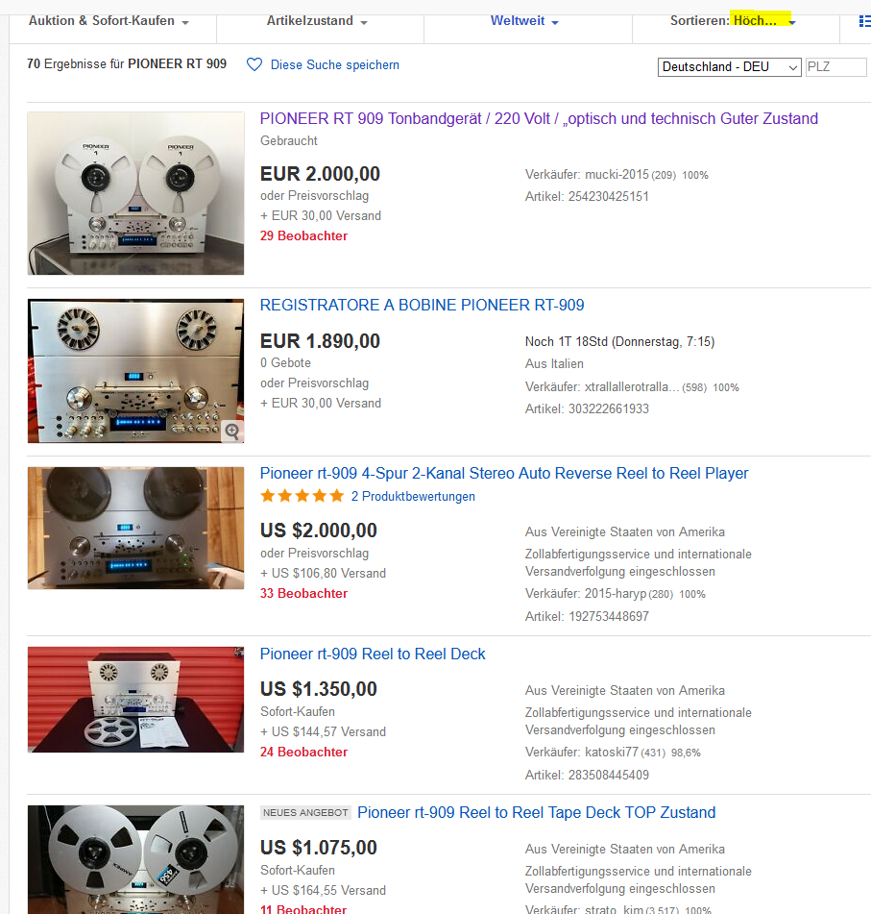Image resolution: width=871 pixels, height=914 pixels.
Task: Open the Artikelzustand dropdown
Action: point(317,21)
